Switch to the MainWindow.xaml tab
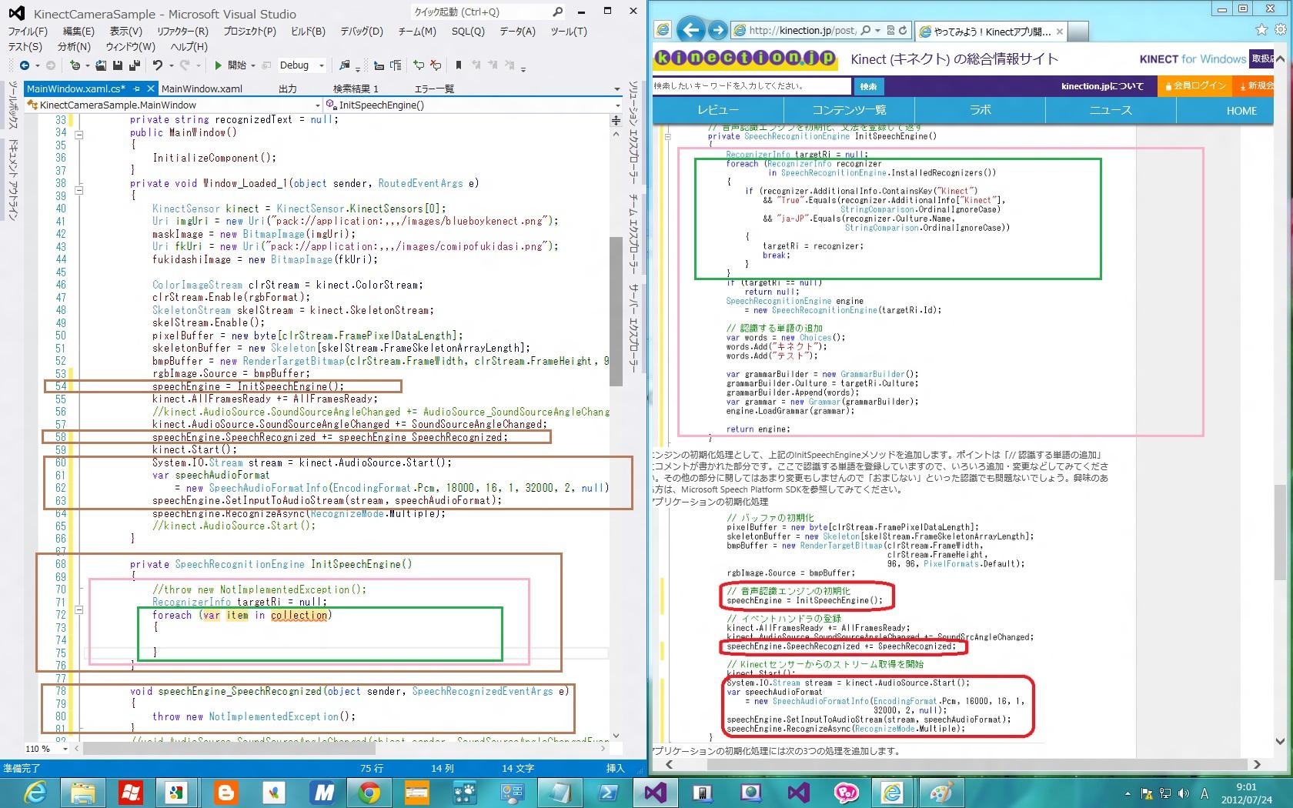Screen dimensions: 1293x808 (x=202, y=89)
